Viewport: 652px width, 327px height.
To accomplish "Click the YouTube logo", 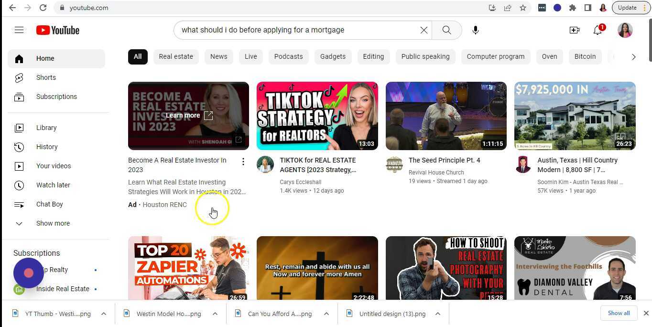I will (57, 30).
